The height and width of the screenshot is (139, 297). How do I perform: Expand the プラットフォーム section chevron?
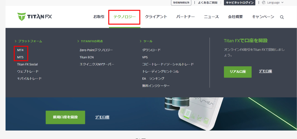pyautogui.click(x=15, y=41)
